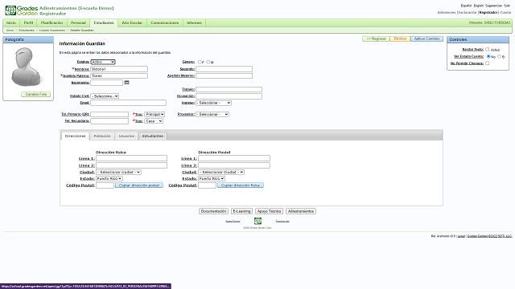This screenshot has height=289, width=515.
Task: Click Copiar dirección postal button
Action: [x=139, y=185]
